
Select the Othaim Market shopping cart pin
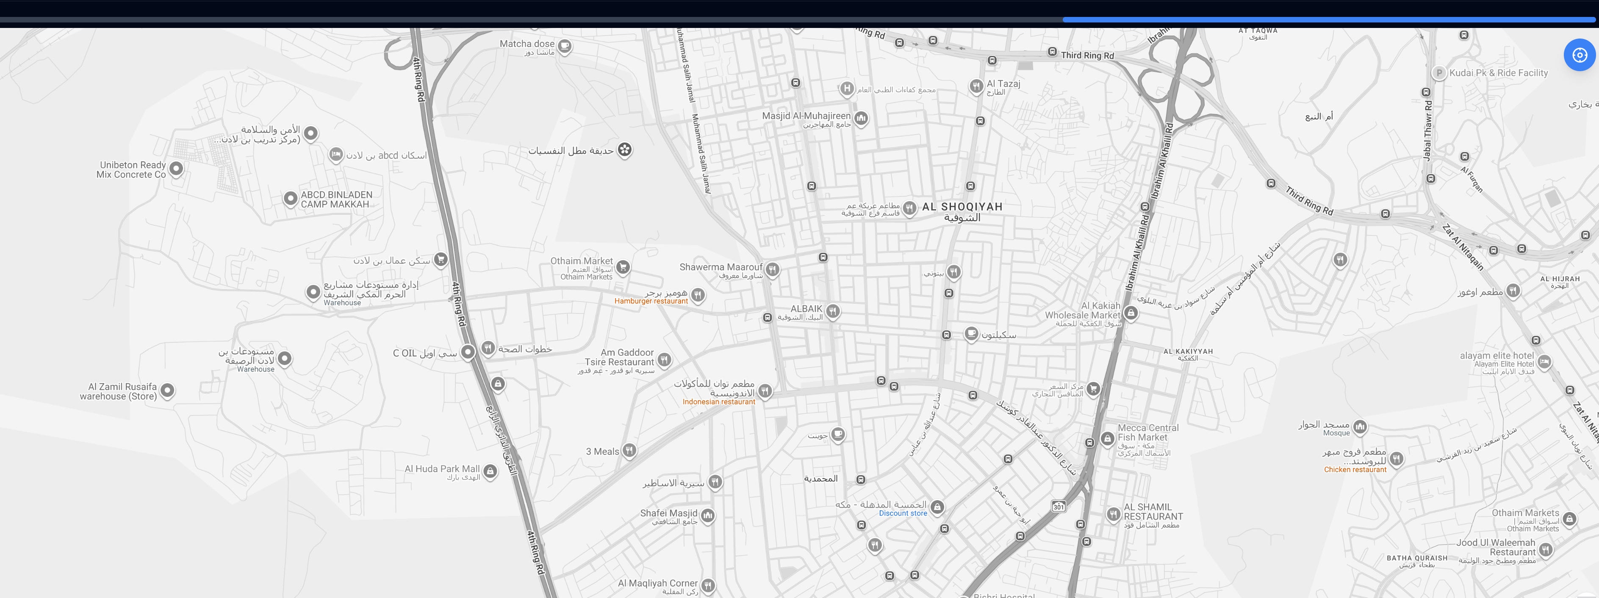coord(623,267)
